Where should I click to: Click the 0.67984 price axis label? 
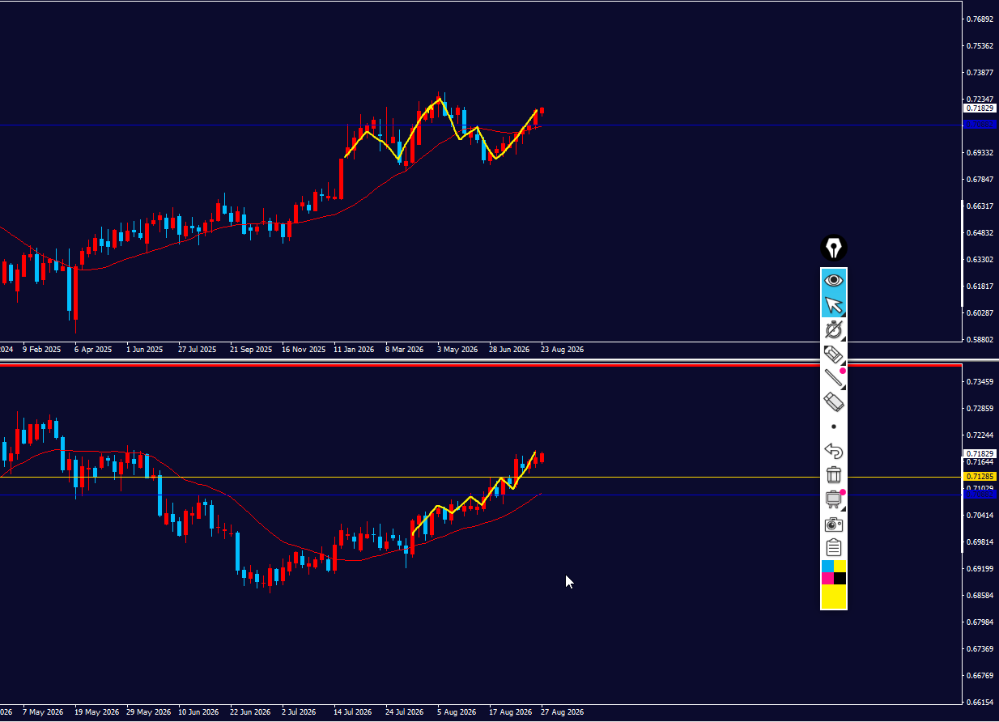[981, 622]
